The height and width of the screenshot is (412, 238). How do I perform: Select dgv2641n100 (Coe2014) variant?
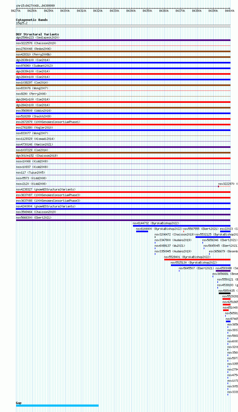33,99
